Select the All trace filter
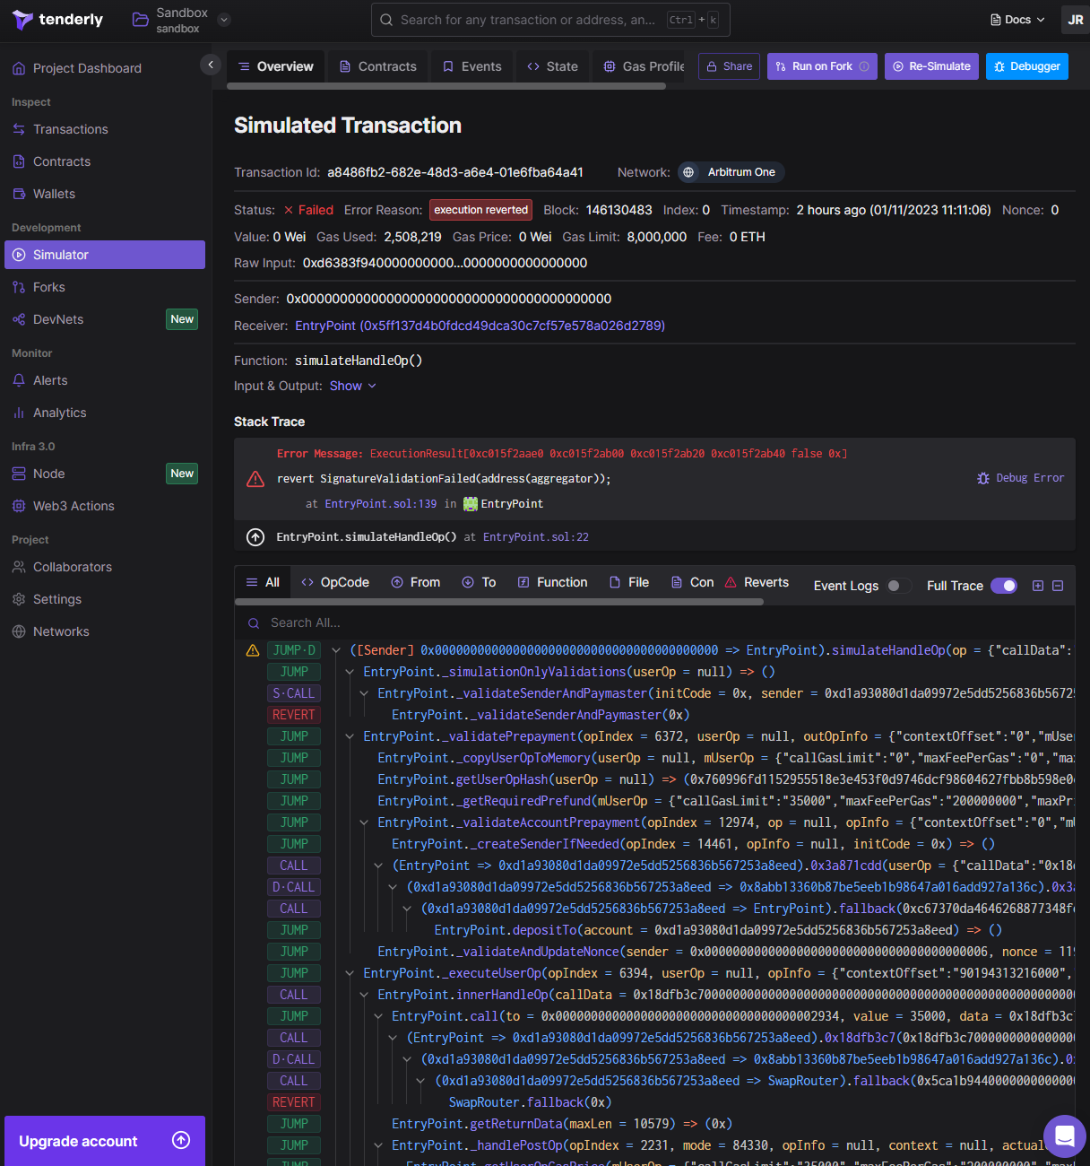This screenshot has height=1166, width=1090. click(263, 582)
